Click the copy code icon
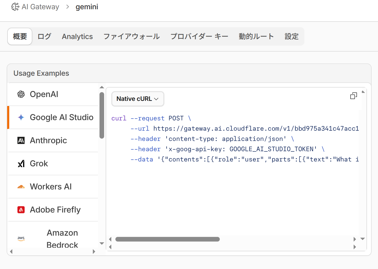The image size is (378, 269). [x=353, y=96]
